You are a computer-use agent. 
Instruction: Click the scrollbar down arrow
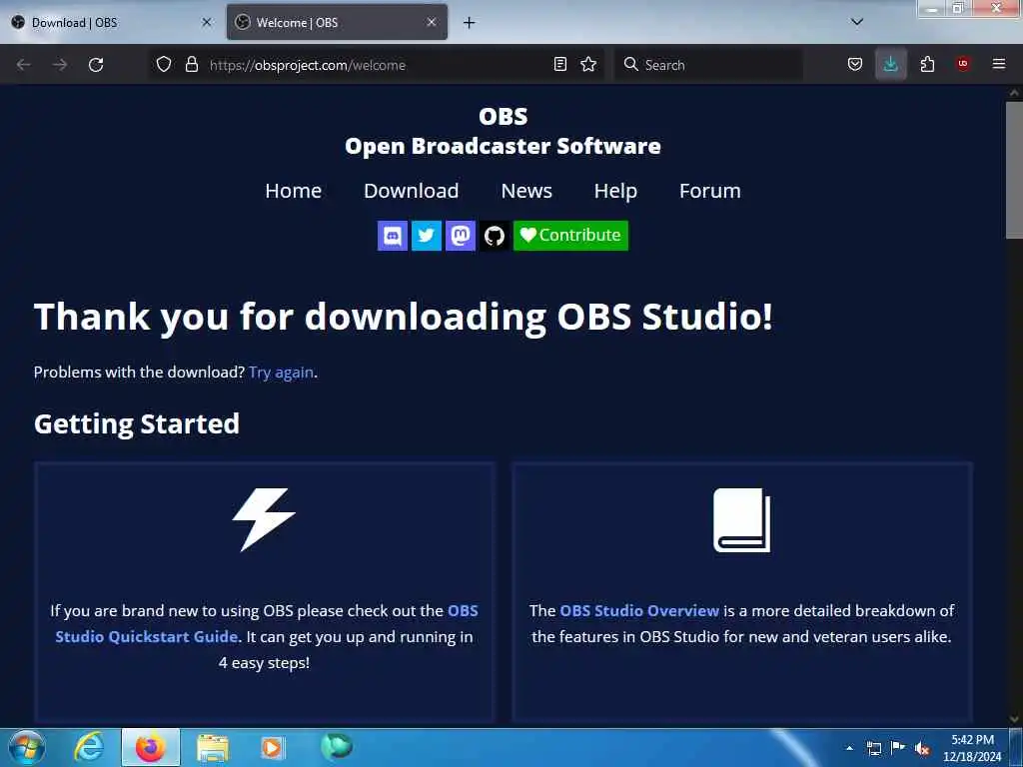pyautogui.click(x=1014, y=719)
